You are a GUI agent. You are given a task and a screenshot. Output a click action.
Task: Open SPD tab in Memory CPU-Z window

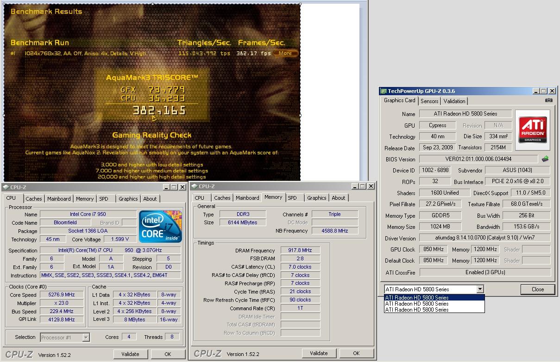[292, 198]
